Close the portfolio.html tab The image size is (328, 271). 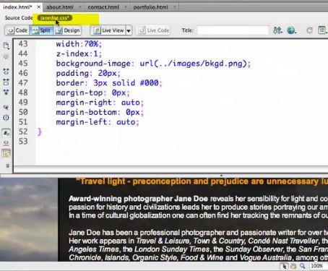tap(175, 7)
